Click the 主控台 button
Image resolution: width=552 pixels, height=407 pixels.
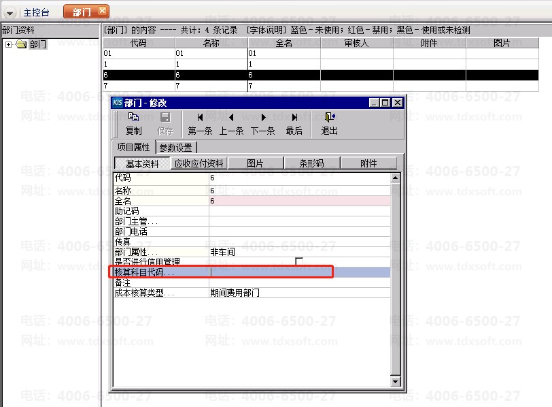tap(37, 12)
